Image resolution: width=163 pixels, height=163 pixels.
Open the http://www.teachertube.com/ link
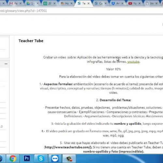(x=68, y=147)
